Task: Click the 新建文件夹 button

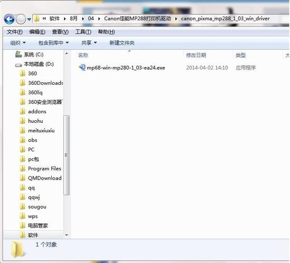Action: coord(122,43)
